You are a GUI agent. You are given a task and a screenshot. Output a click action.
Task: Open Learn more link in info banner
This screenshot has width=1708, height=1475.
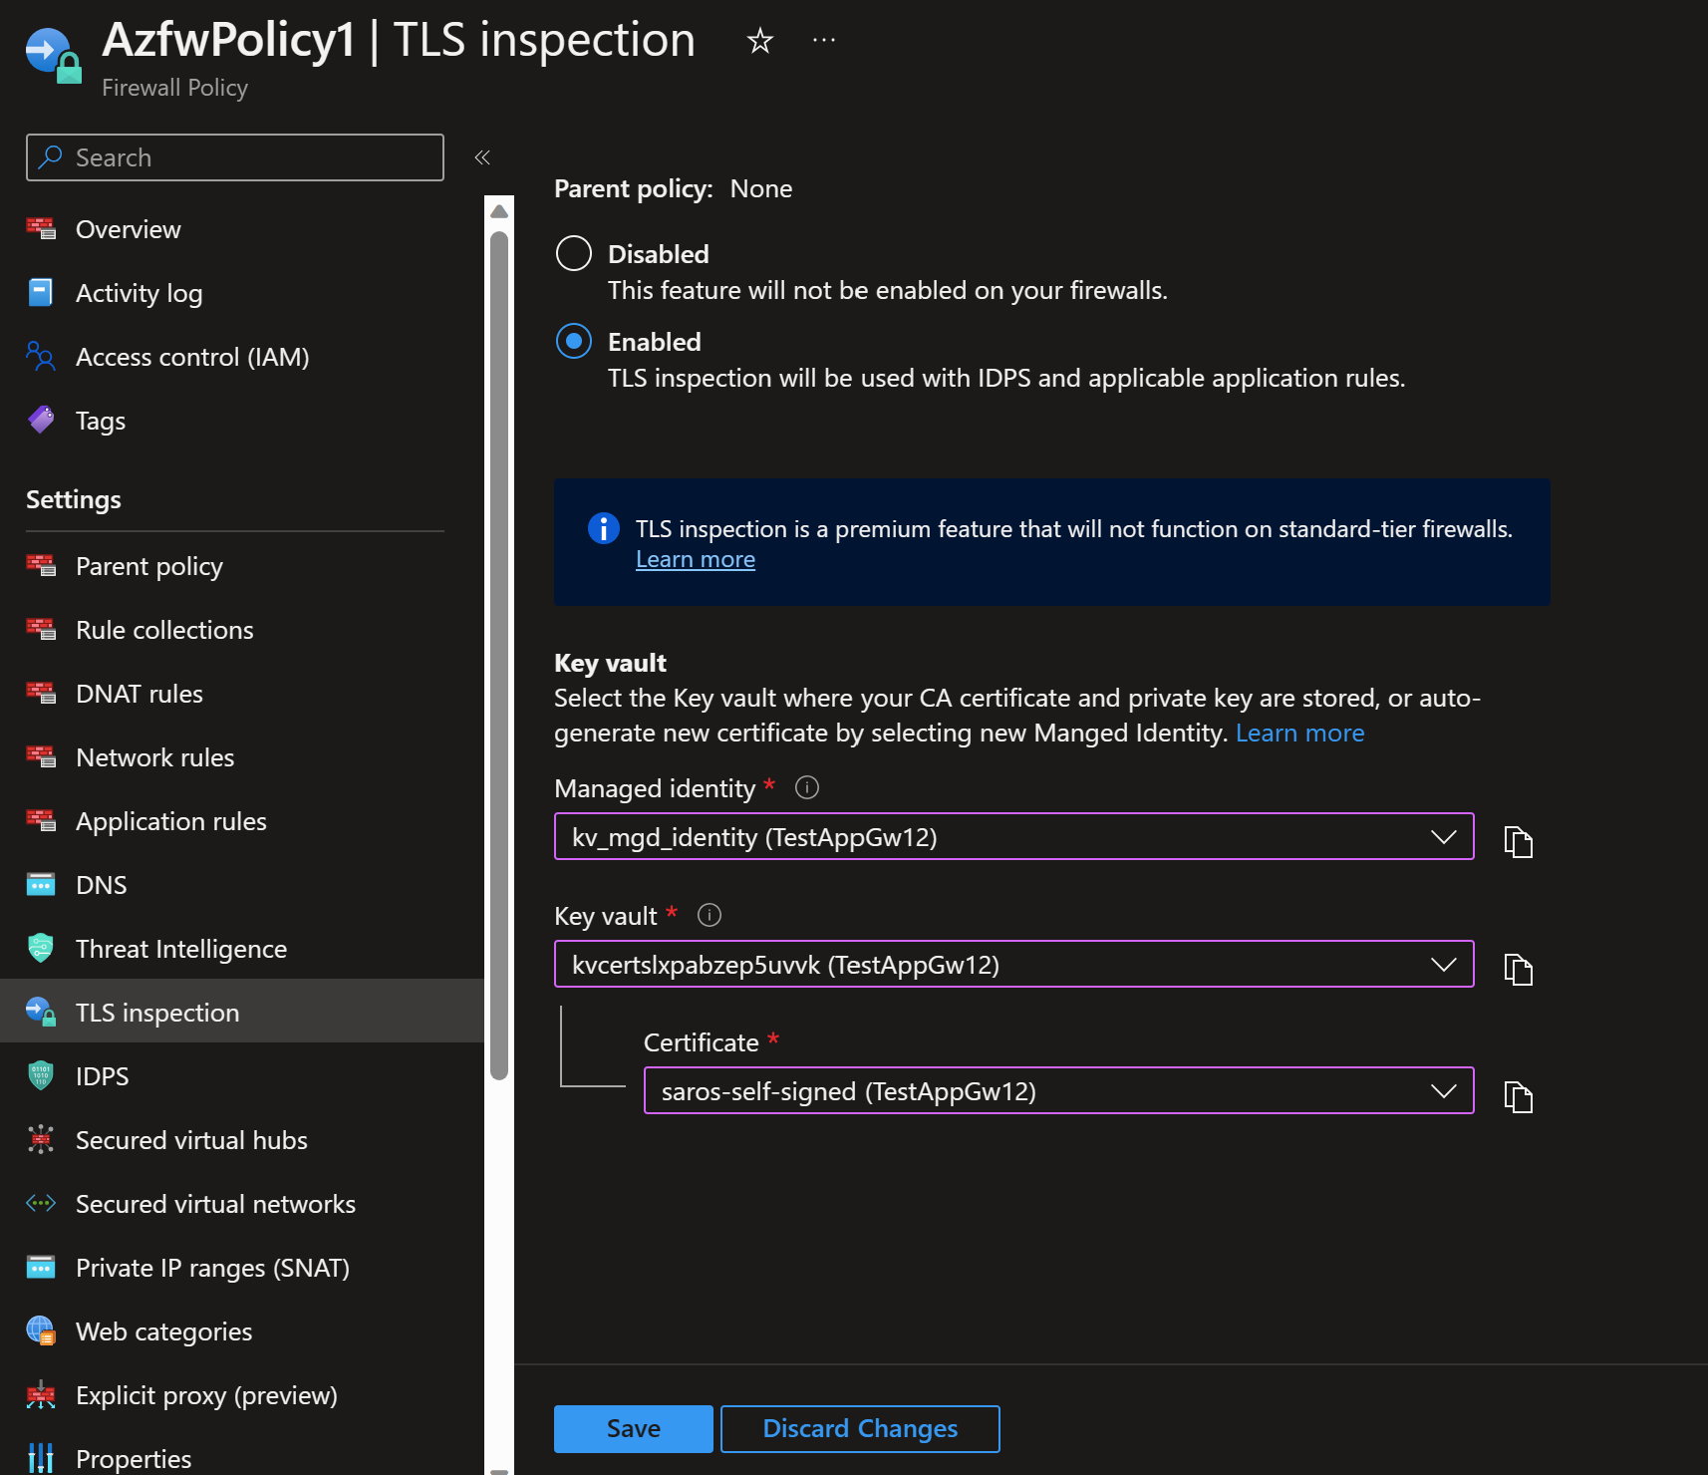point(696,559)
